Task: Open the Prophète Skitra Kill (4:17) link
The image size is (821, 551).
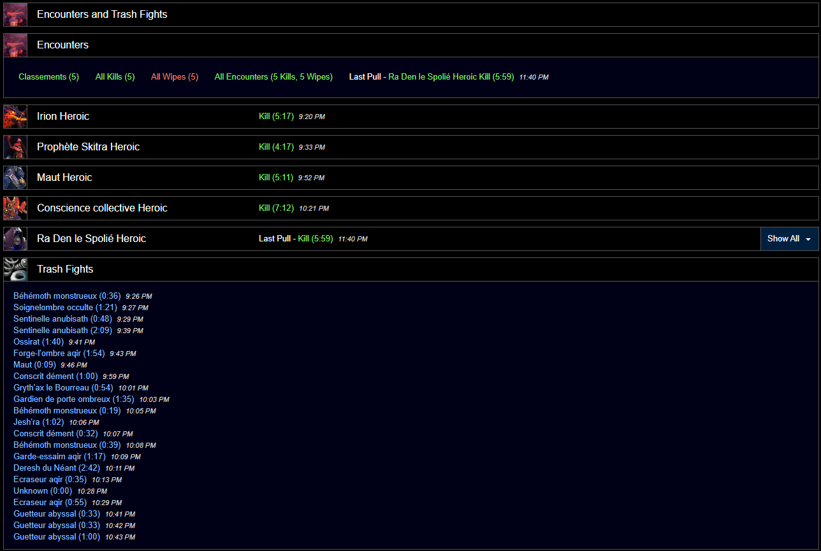Action: pyautogui.click(x=276, y=147)
